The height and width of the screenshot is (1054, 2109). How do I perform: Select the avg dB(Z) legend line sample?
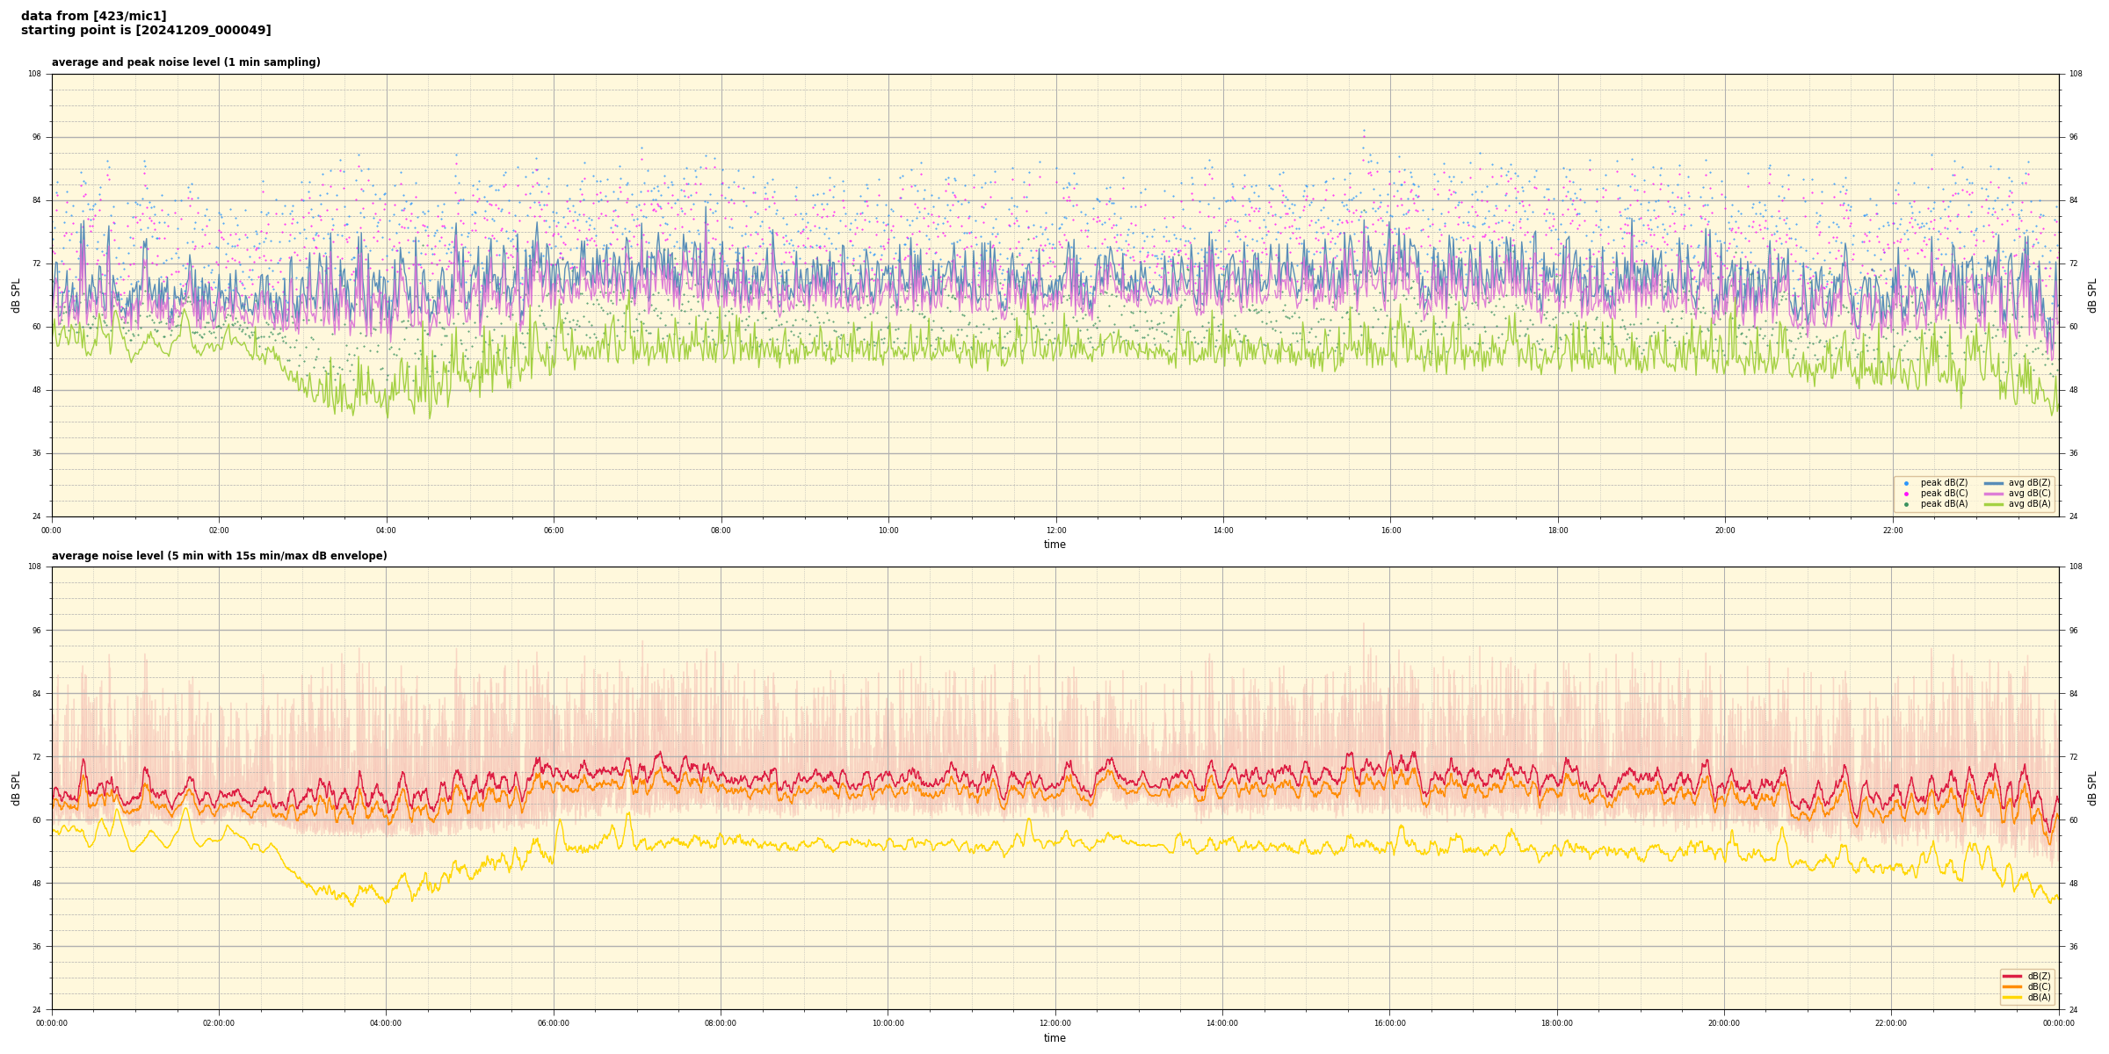click(1994, 483)
